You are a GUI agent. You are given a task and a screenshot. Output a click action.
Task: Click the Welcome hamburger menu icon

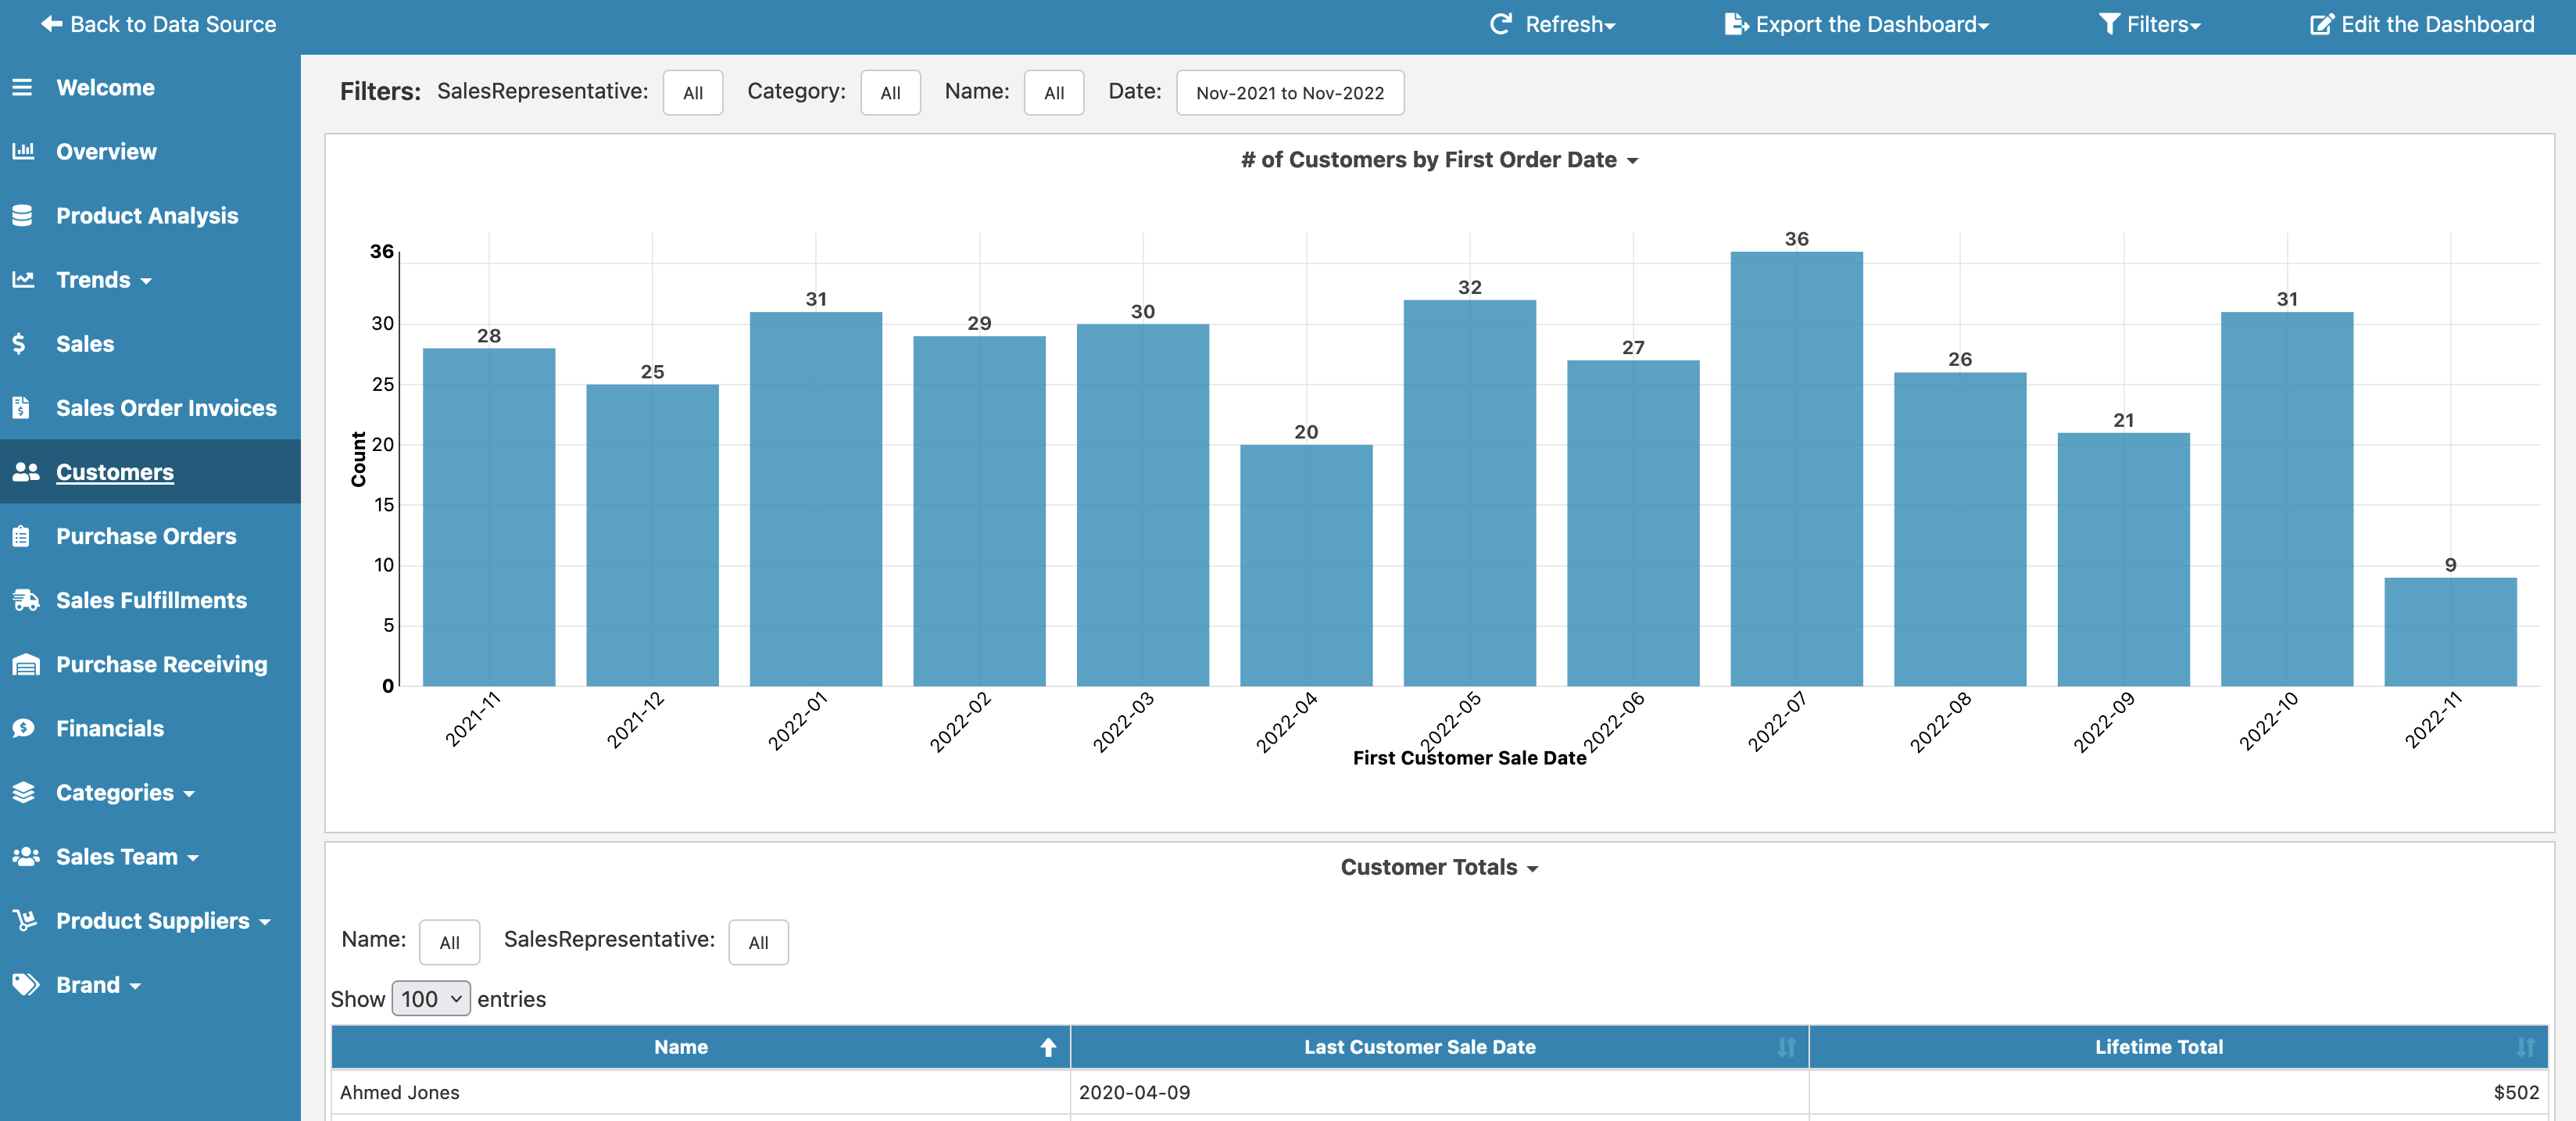(x=22, y=88)
